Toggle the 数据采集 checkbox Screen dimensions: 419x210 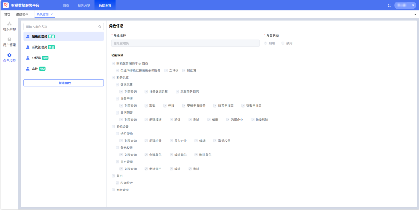(117, 85)
